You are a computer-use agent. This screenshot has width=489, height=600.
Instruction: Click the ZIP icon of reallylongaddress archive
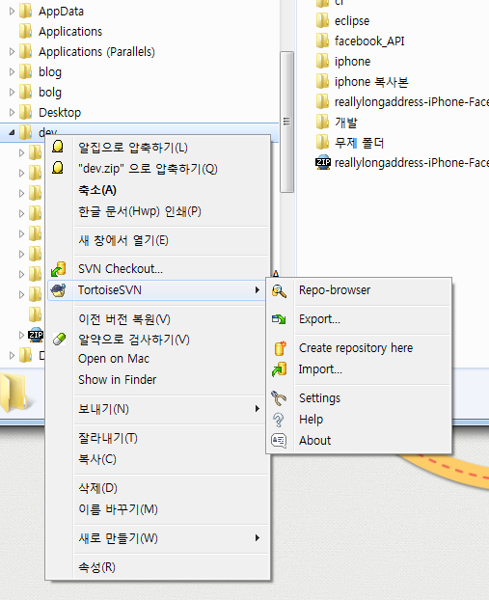pyautogui.click(x=323, y=162)
